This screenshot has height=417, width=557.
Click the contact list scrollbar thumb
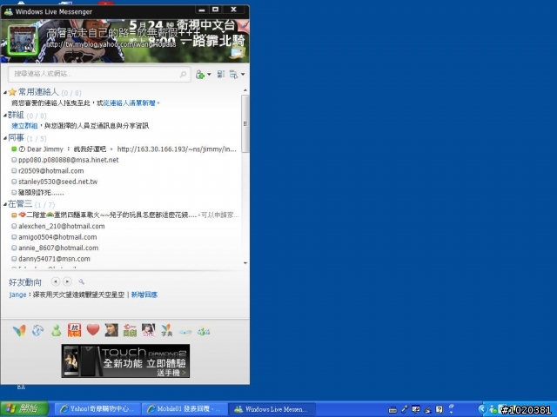pos(245,123)
